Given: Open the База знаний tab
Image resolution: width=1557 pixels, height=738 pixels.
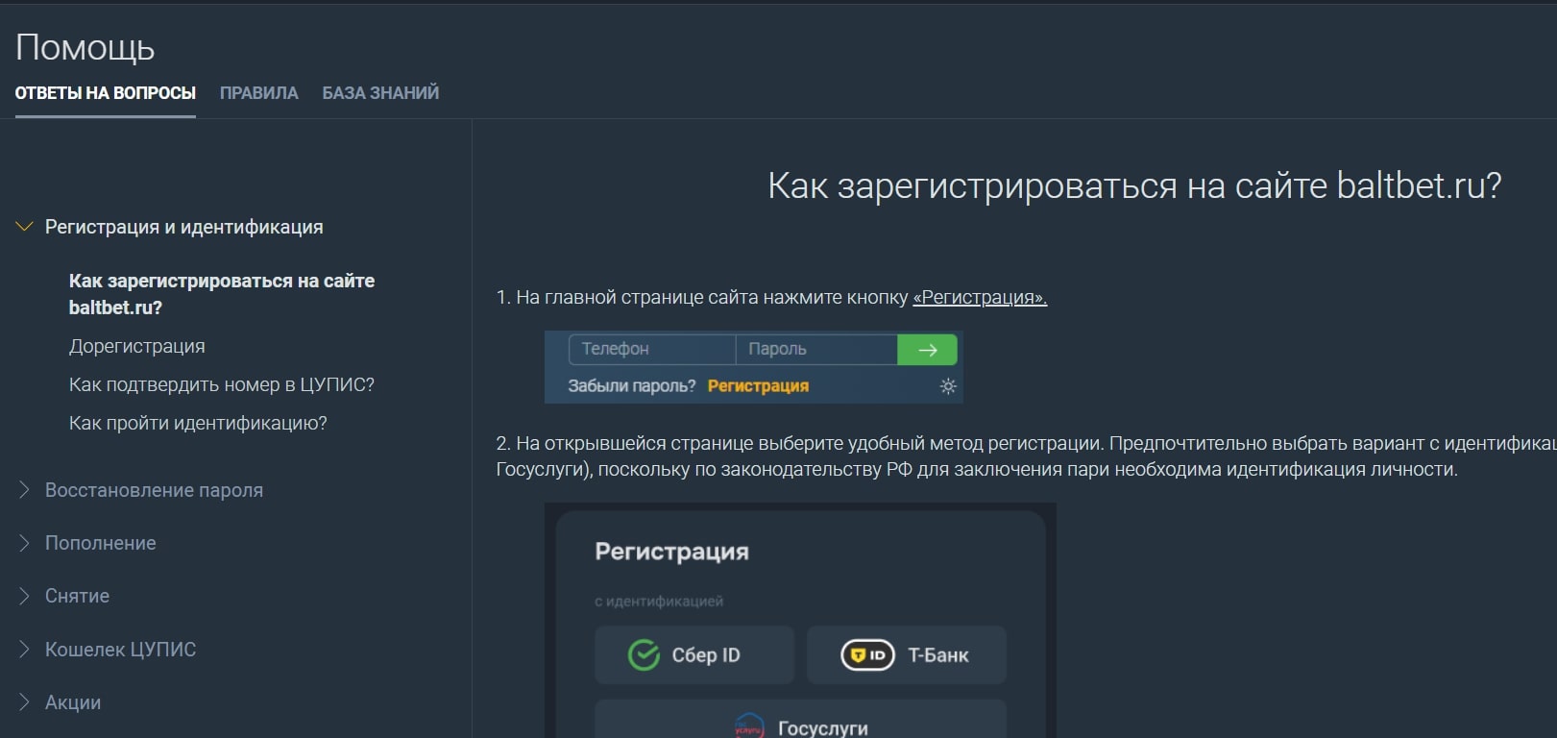Looking at the screenshot, I should pyautogui.click(x=380, y=93).
